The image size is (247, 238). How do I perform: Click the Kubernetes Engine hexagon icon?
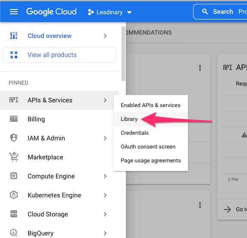tap(14, 195)
